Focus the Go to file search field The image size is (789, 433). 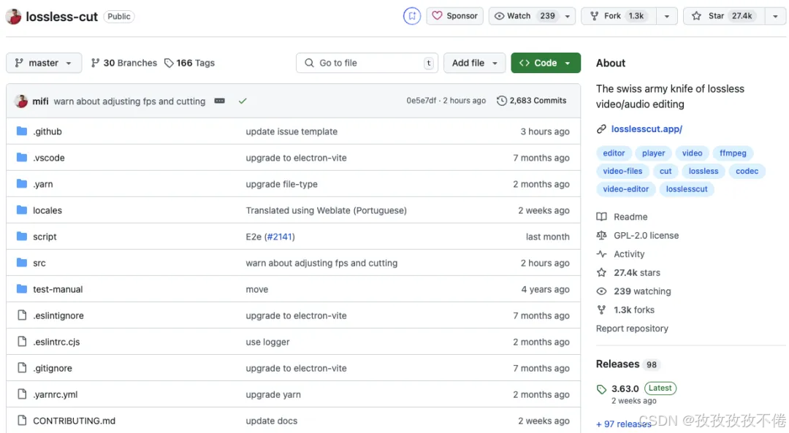tap(367, 63)
